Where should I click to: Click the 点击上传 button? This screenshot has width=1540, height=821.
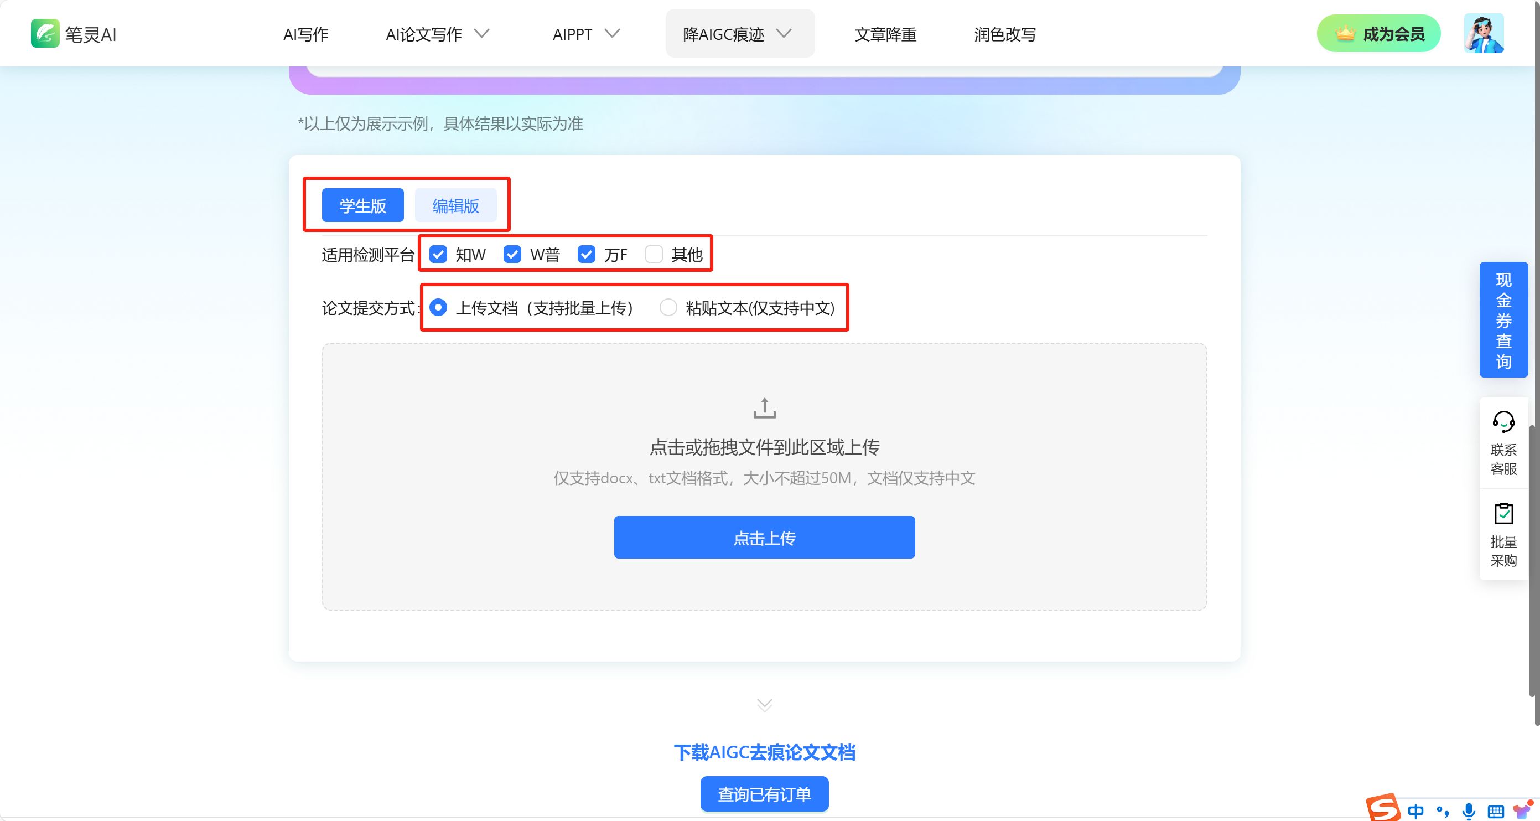tap(765, 538)
